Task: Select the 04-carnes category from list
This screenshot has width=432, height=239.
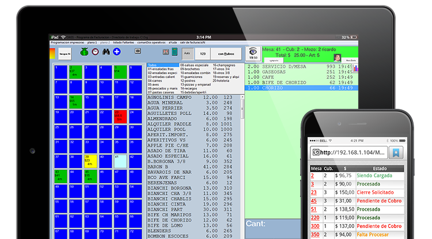Action: [156, 81]
